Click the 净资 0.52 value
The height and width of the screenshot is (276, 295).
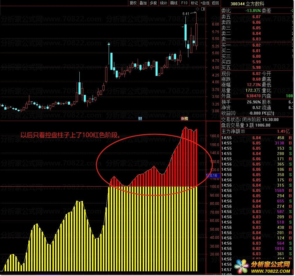[x=257, y=108]
